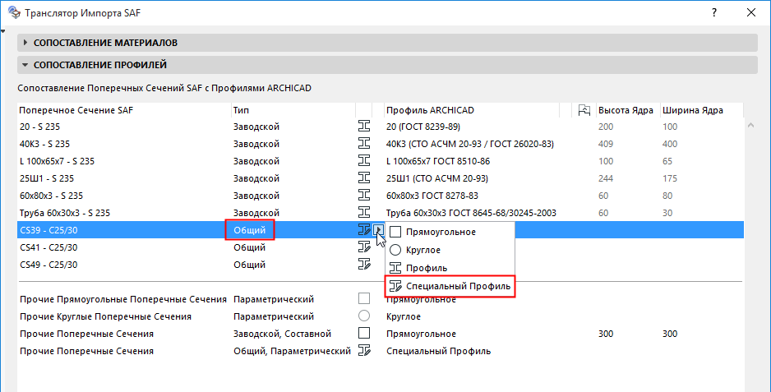
Task: Click the I-beam profile icon for 40К3 - S 235
Action: (x=364, y=144)
